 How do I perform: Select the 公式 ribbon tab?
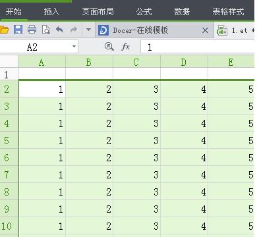(144, 11)
